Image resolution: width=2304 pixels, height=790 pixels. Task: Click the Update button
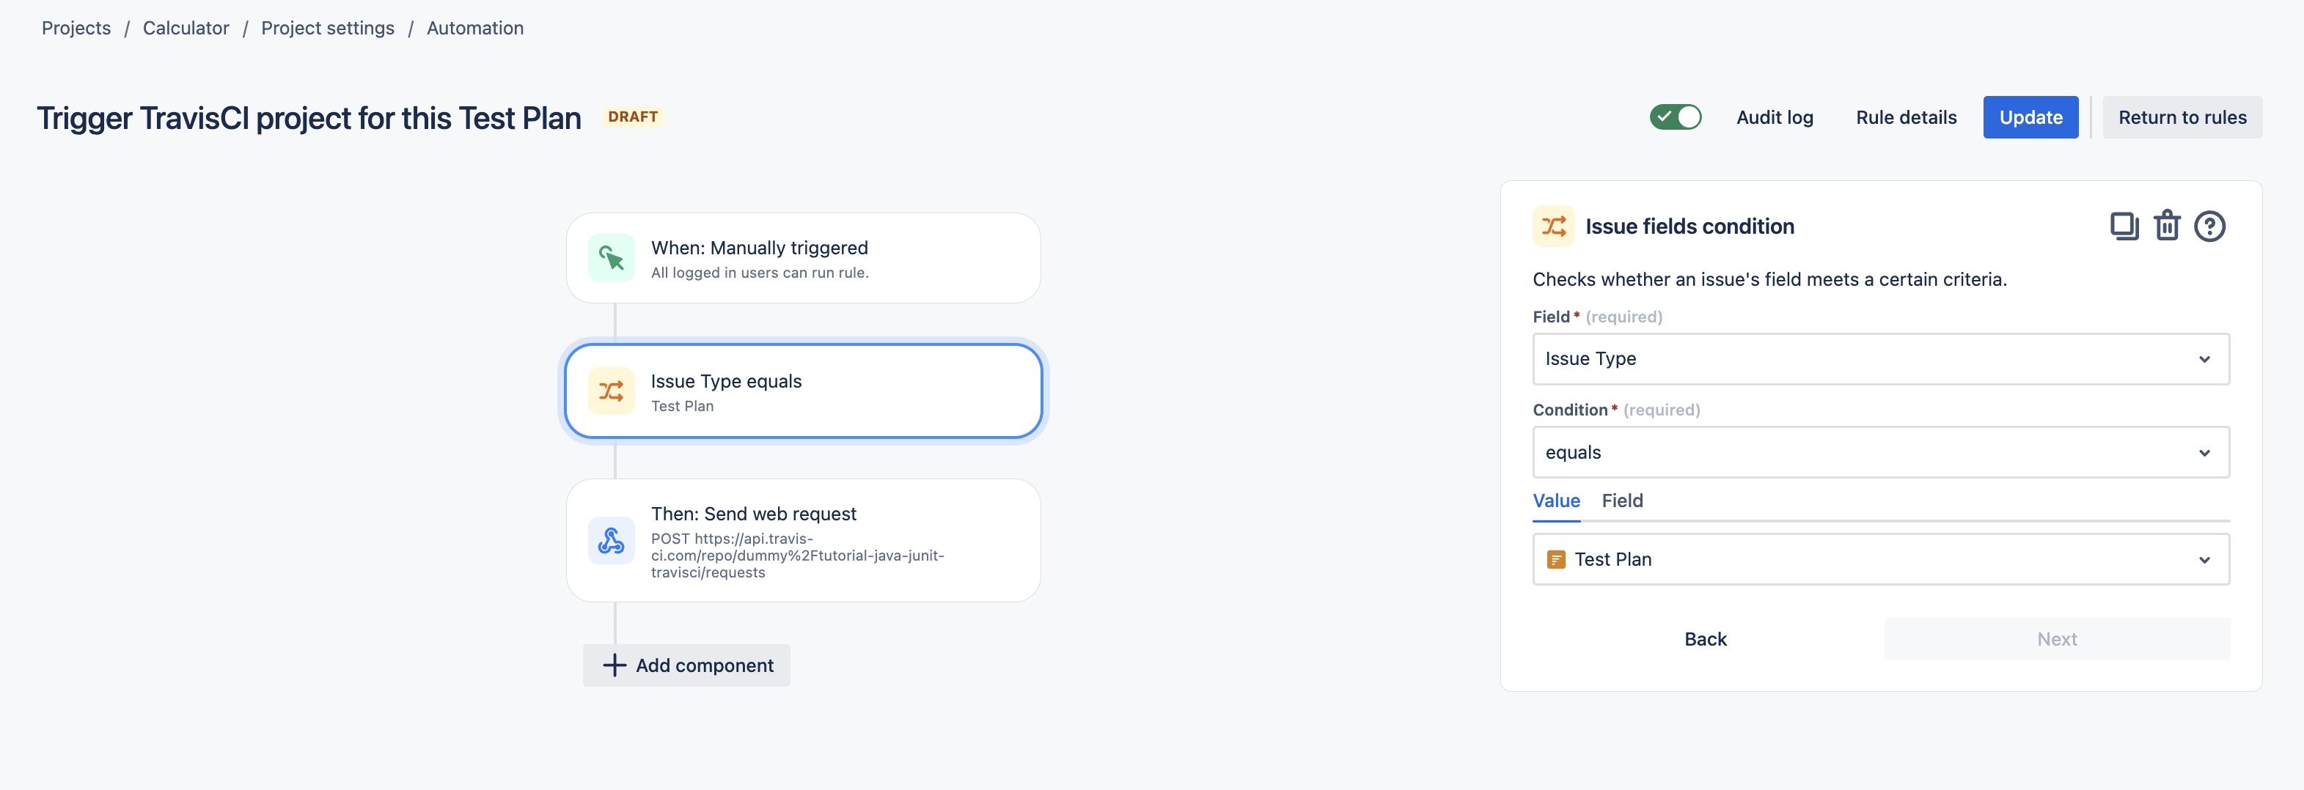point(2030,117)
